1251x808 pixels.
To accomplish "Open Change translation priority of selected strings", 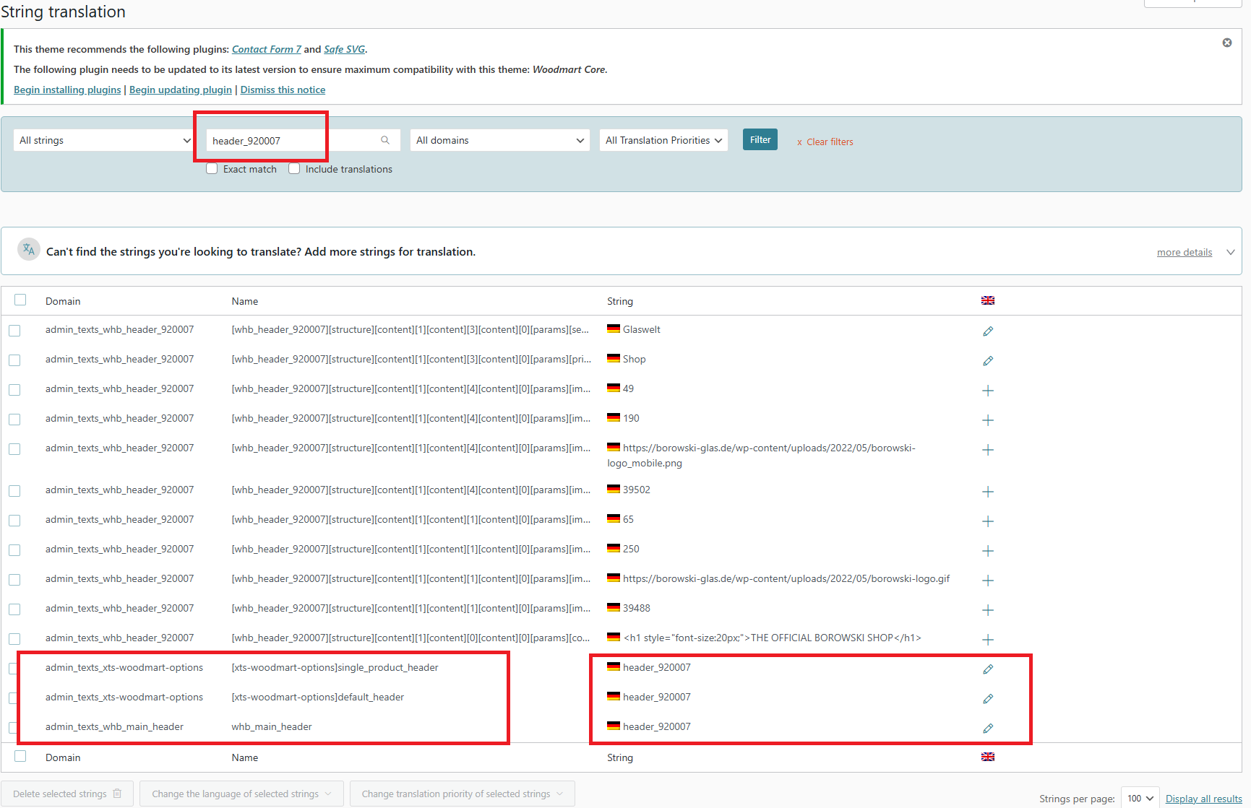I will pos(463,794).
